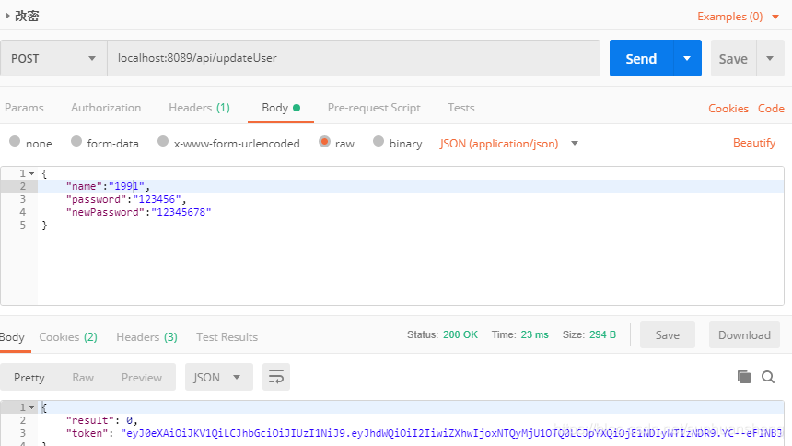Screen dimensions: 792x446
Task: Expand the 改密 request description triangle
Action: coord(7,16)
